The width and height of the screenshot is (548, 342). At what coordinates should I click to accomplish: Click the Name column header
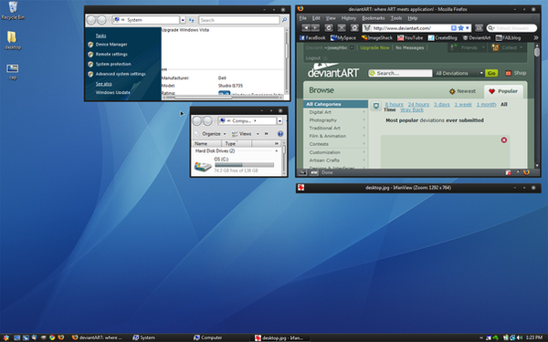tap(206, 143)
